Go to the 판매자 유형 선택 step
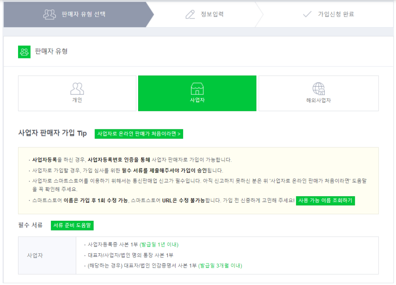This screenshot has width=396, height=285. click(79, 15)
